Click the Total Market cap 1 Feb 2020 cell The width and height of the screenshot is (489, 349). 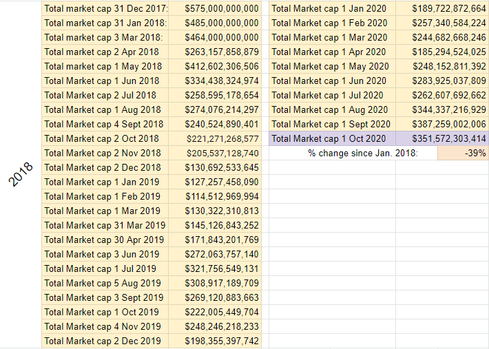pos(332,23)
